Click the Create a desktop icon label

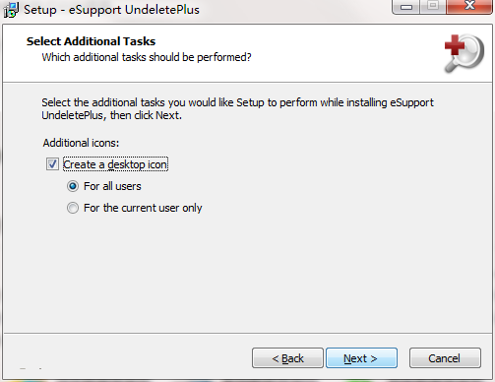(x=115, y=164)
